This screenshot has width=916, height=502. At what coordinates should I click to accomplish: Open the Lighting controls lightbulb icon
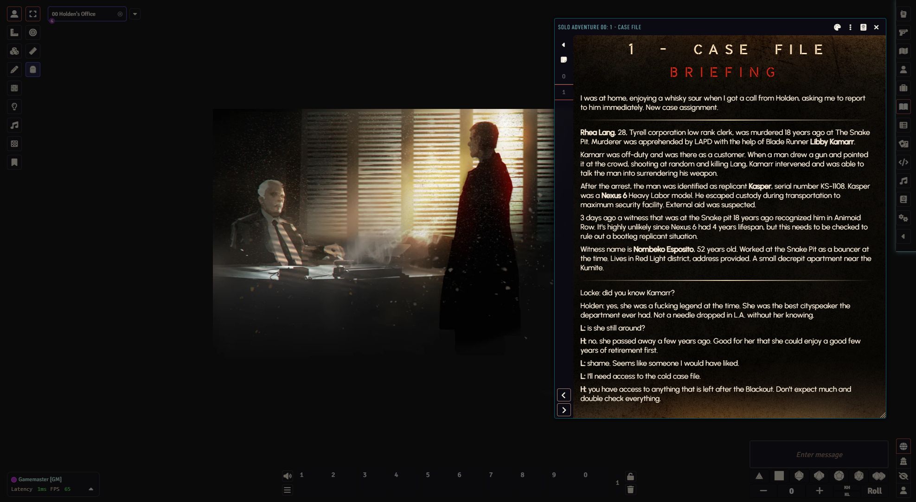click(14, 107)
